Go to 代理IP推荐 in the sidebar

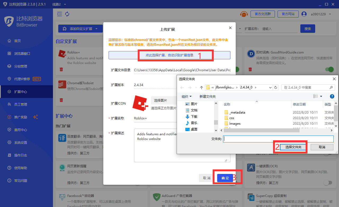click(x=24, y=79)
